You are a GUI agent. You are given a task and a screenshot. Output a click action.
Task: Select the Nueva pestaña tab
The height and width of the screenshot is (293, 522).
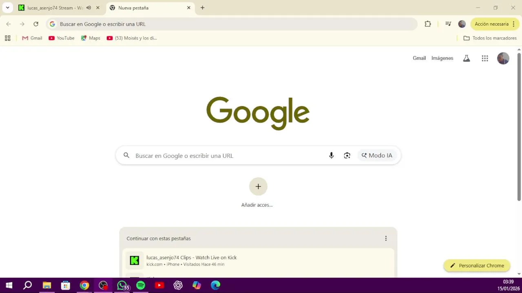click(x=150, y=8)
